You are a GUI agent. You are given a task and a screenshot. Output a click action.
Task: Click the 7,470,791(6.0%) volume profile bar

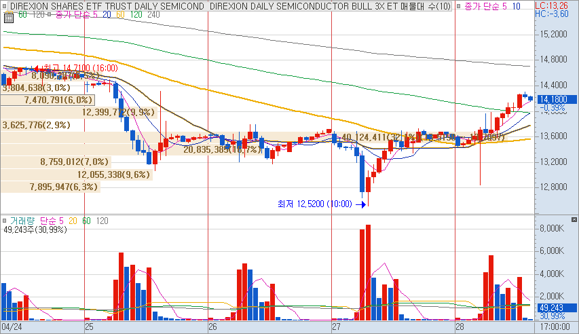(48, 100)
